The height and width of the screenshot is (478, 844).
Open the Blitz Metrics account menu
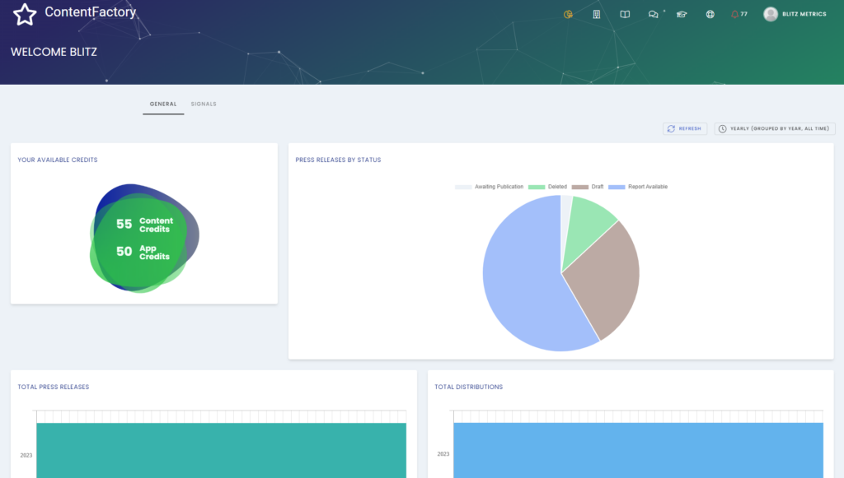(x=795, y=14)
